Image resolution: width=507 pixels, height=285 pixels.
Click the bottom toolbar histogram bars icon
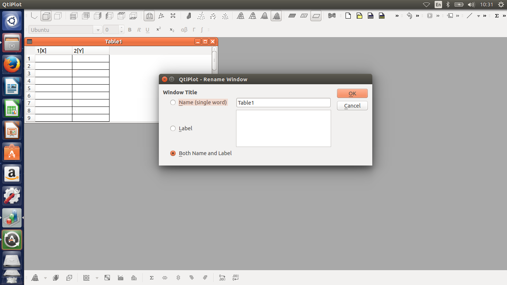point(134,278)
